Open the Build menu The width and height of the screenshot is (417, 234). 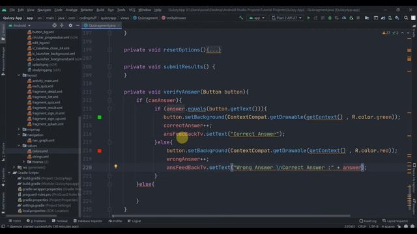pos(100,10)
